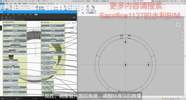Screen dimensions: 186x100
Task: Click the camera export-image icon in Dynamo
Action: click(x=74, y=17)
